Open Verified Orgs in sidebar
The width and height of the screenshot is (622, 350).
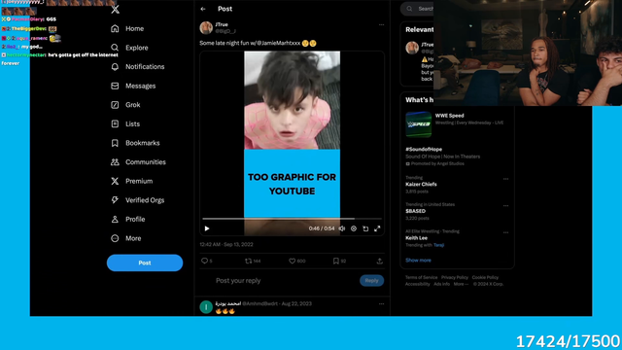(137, 200)
